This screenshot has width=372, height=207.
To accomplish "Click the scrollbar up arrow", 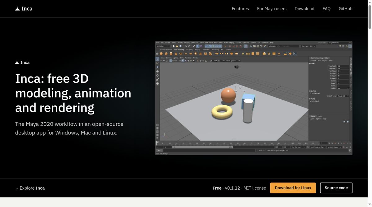I will coord(370,2).
